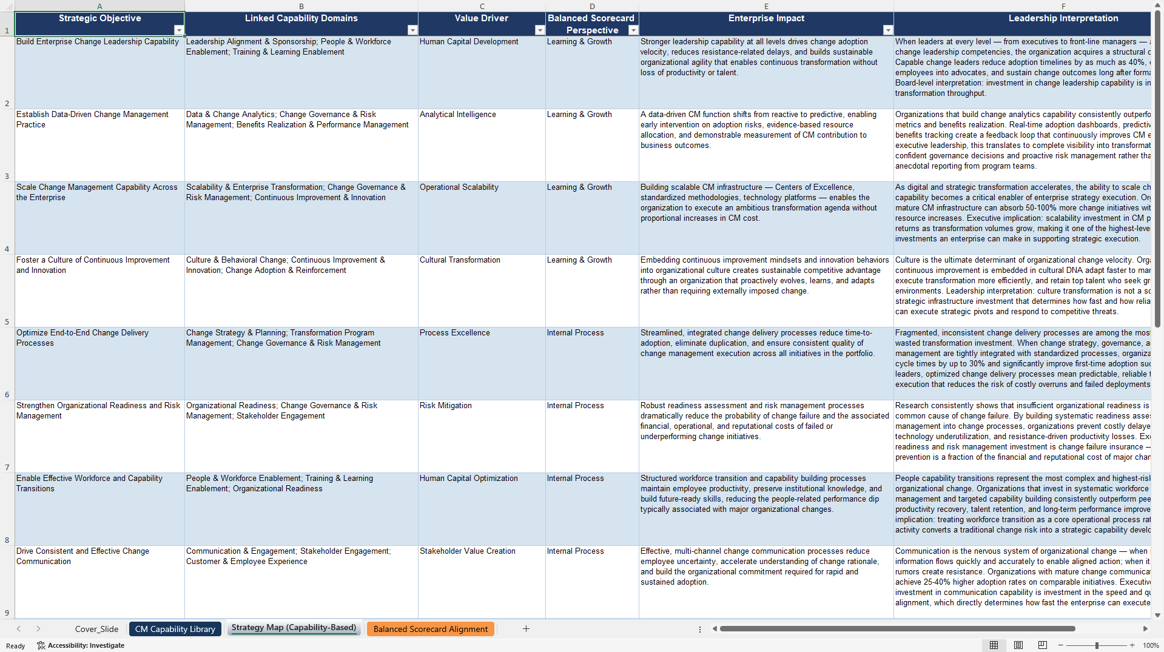
Task: Click the sheet tab options dots
Action: 700,629
